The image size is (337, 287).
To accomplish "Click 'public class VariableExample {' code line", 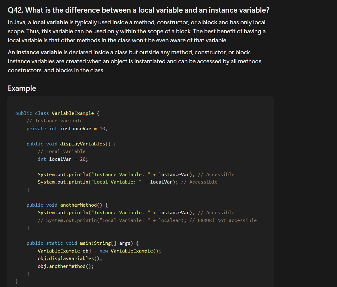I will [57, 113].
